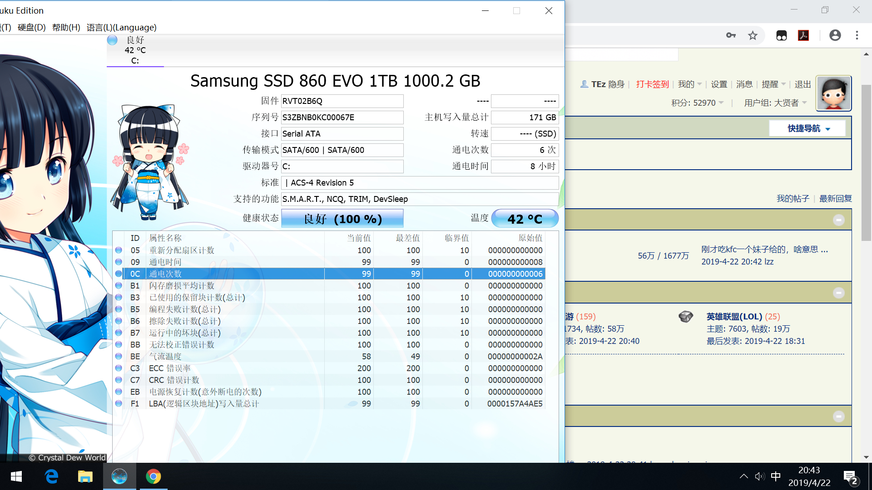Click the blue 良好 (100%) health status indicator
Image resolution: width=872 pixels, height=490 pixels.
(x=343, y=218)
